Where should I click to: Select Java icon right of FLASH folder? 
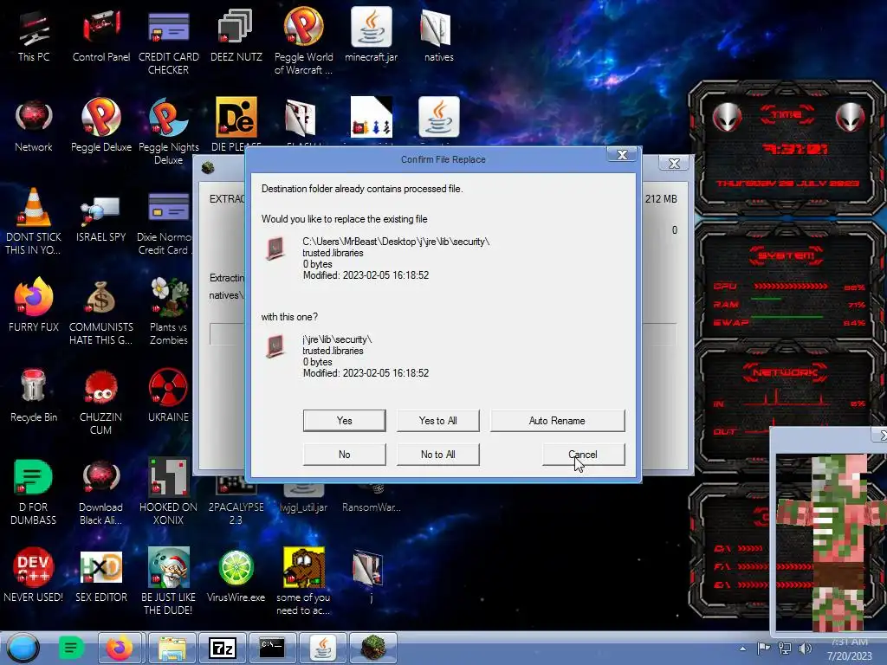[438, 117]
